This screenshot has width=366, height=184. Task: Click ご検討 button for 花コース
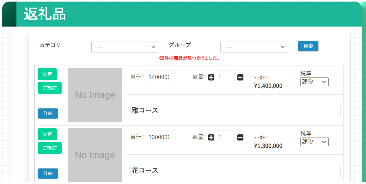tap(50, 148)
